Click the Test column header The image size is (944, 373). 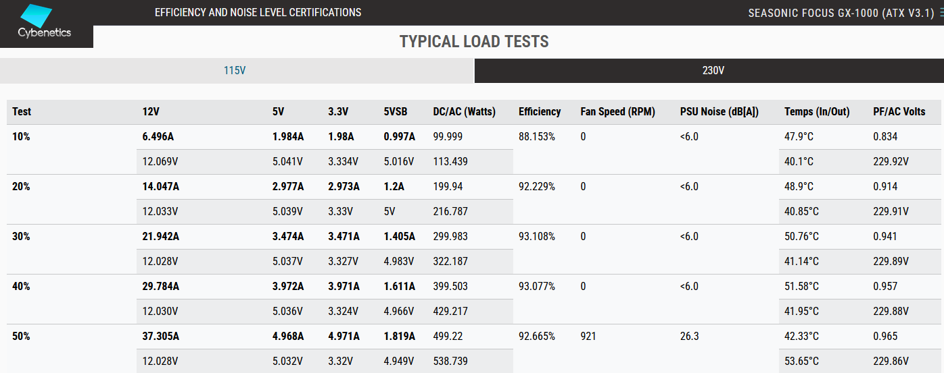point(22,112)
